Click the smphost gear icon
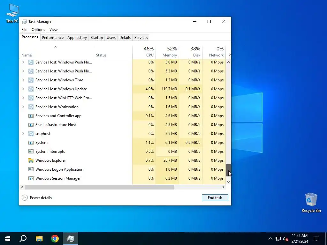This screenshot has height=245, width=327. (31, 134)
